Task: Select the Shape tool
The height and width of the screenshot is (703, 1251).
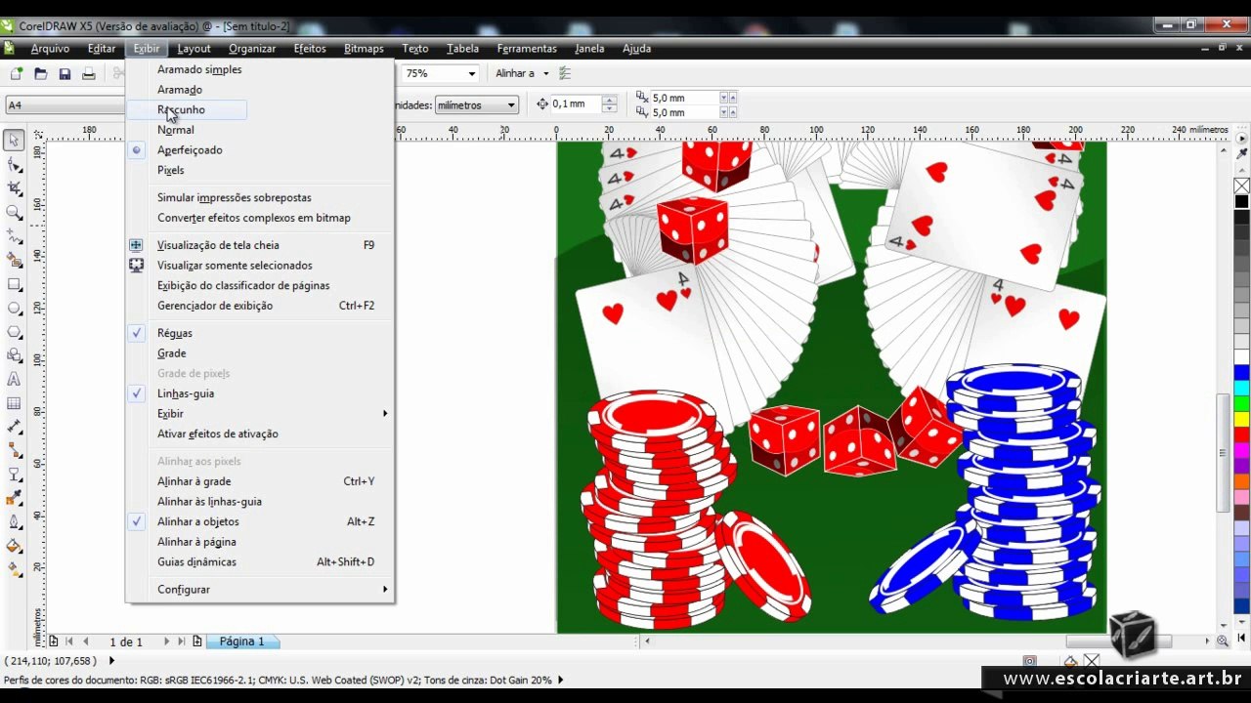Action: coord(14,165)
